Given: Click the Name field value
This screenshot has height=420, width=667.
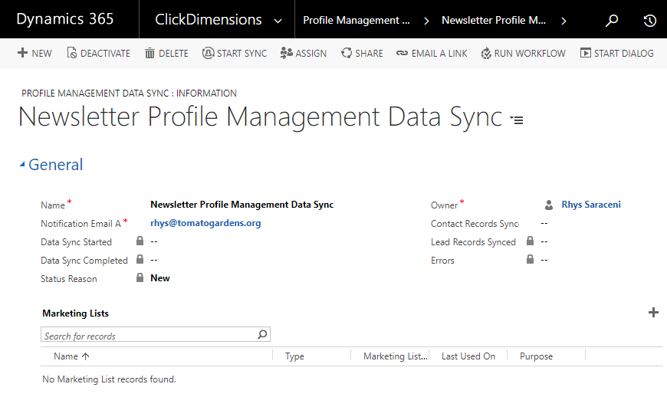Looking at the screenshot, I should [242, 205].
